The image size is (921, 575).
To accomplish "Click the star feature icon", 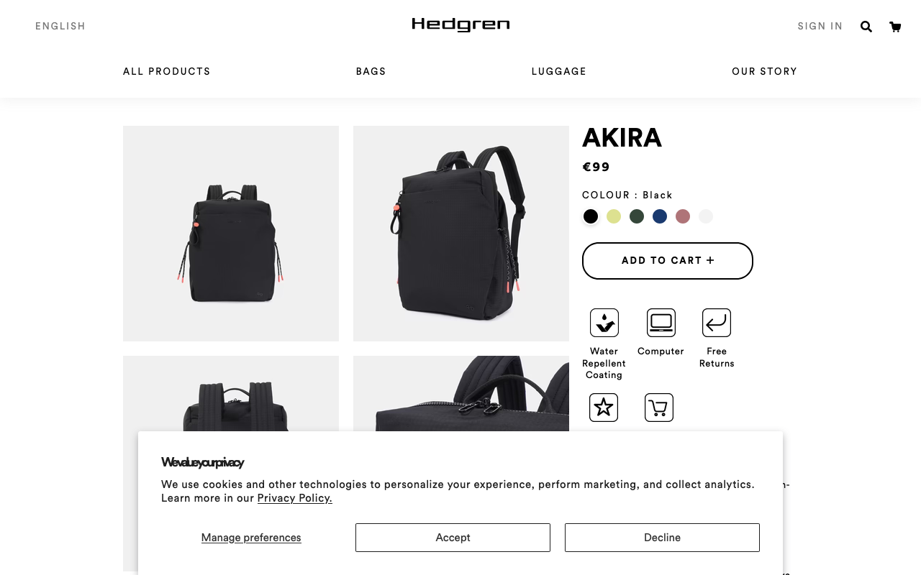I will coord(604,408).
